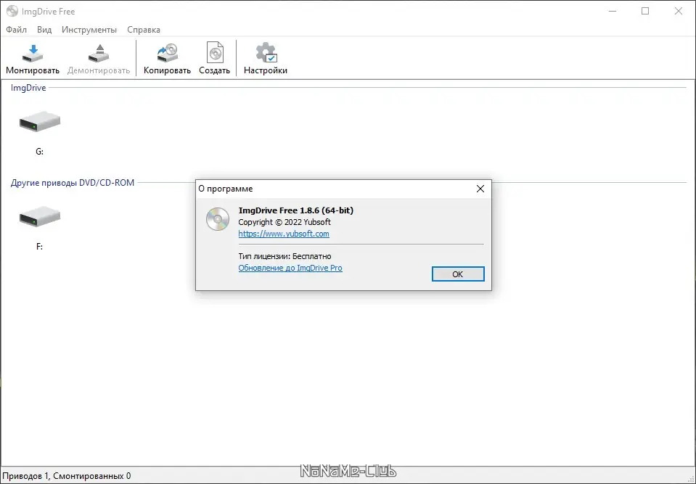Click the ImgDrive app icon in title bar

[x=12, y=11]
